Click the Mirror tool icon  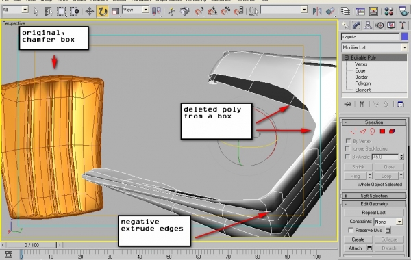point(317,11)
